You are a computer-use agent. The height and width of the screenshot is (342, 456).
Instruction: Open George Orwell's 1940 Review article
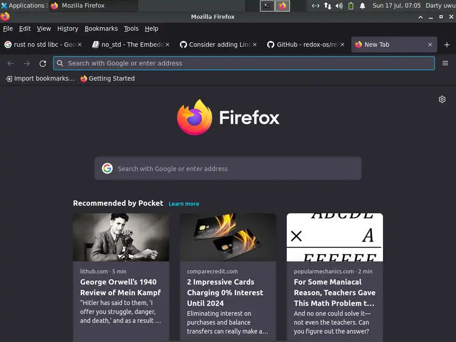point(121,287)
